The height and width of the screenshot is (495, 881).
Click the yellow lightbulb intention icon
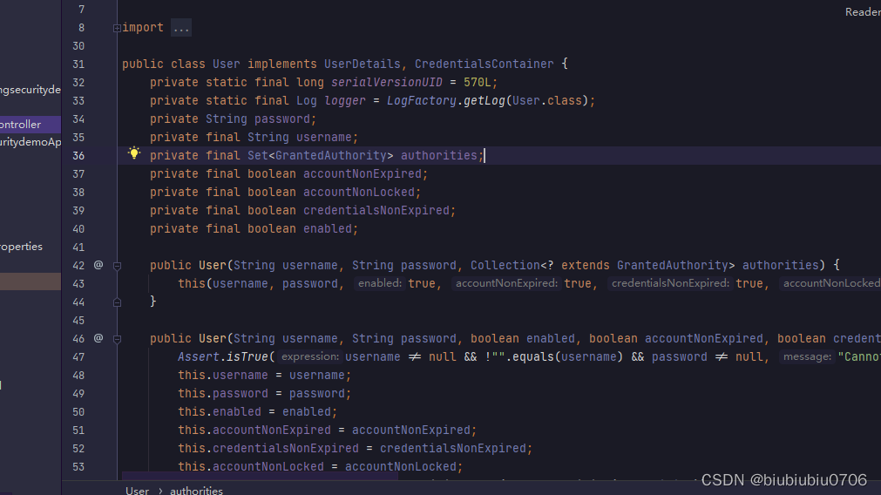pos(134,153)
